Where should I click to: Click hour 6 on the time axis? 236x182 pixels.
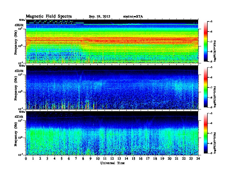pos(69,159)
